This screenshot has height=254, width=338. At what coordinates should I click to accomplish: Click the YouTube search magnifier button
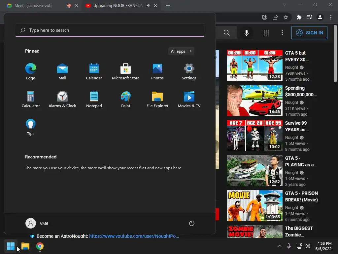tap(226, 33)
